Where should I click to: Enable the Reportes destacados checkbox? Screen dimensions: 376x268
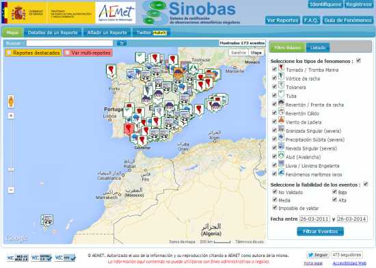[9, 53]
